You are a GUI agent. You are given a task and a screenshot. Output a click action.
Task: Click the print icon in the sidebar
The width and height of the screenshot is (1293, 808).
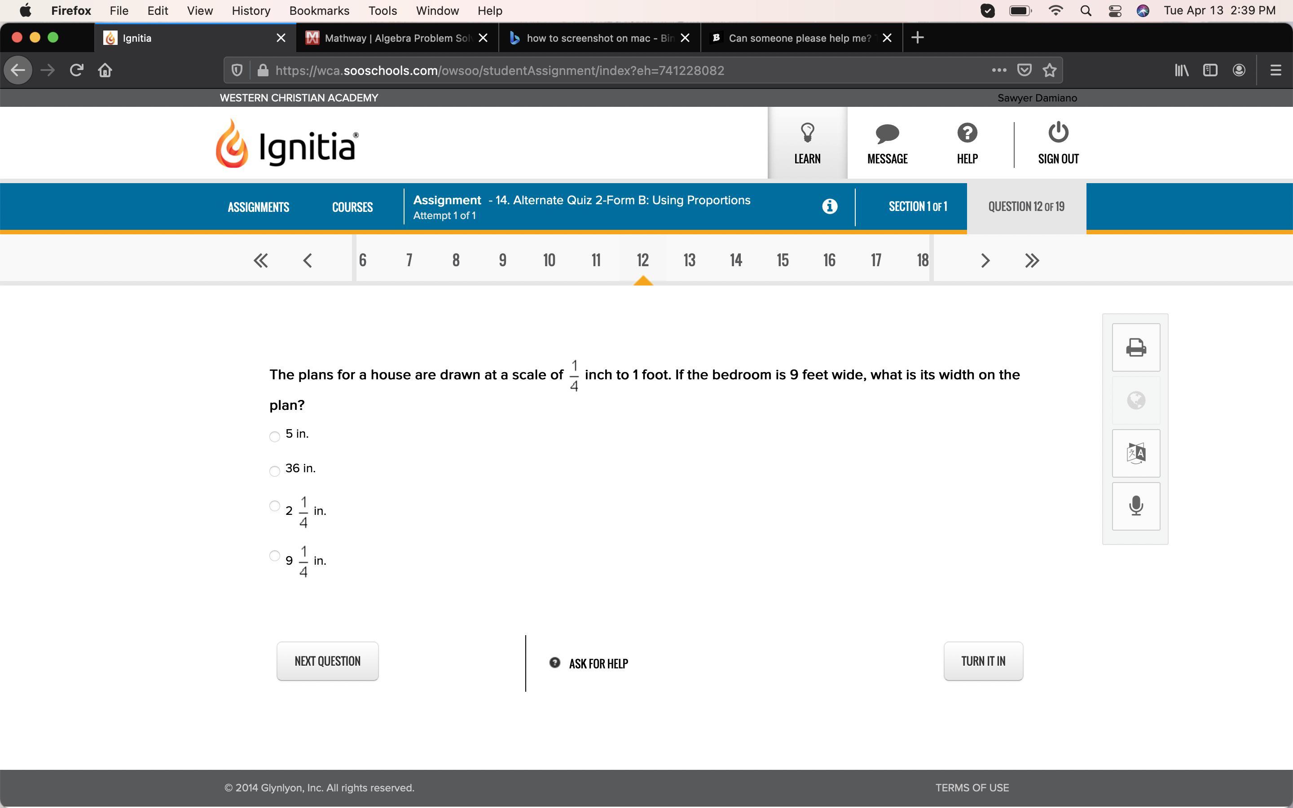1135,347
